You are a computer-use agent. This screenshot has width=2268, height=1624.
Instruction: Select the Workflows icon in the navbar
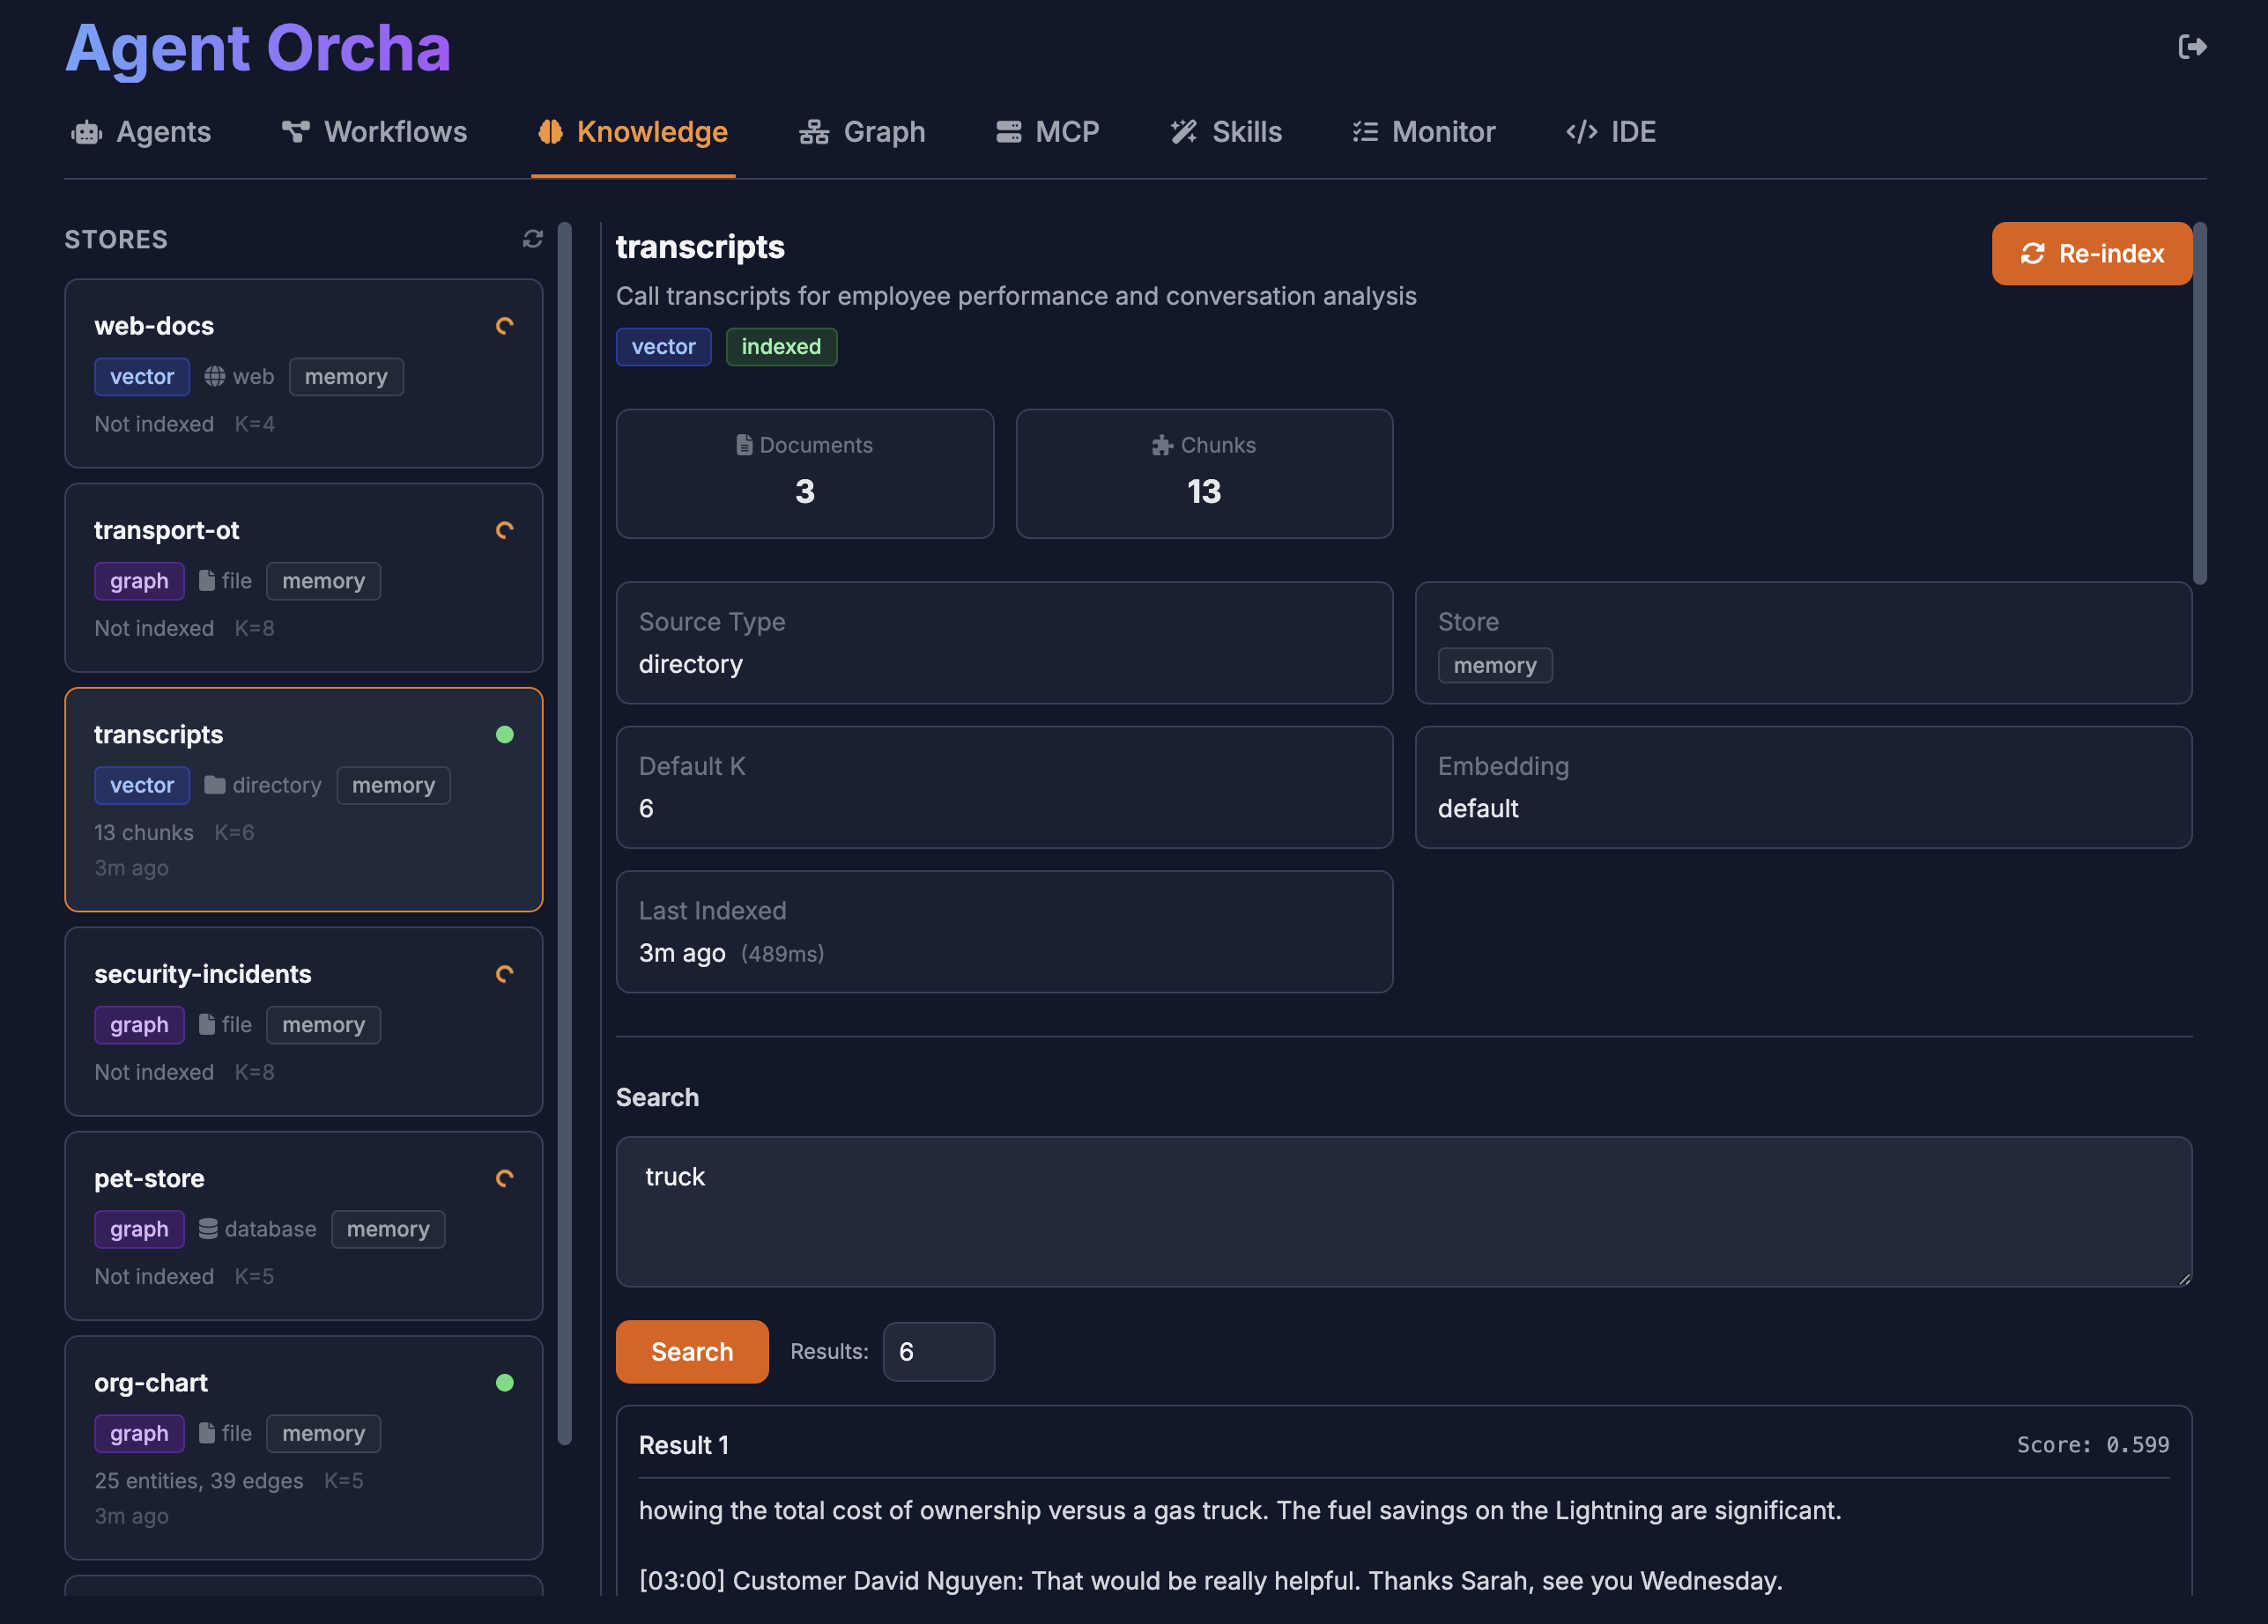click(x=295, y=131)
